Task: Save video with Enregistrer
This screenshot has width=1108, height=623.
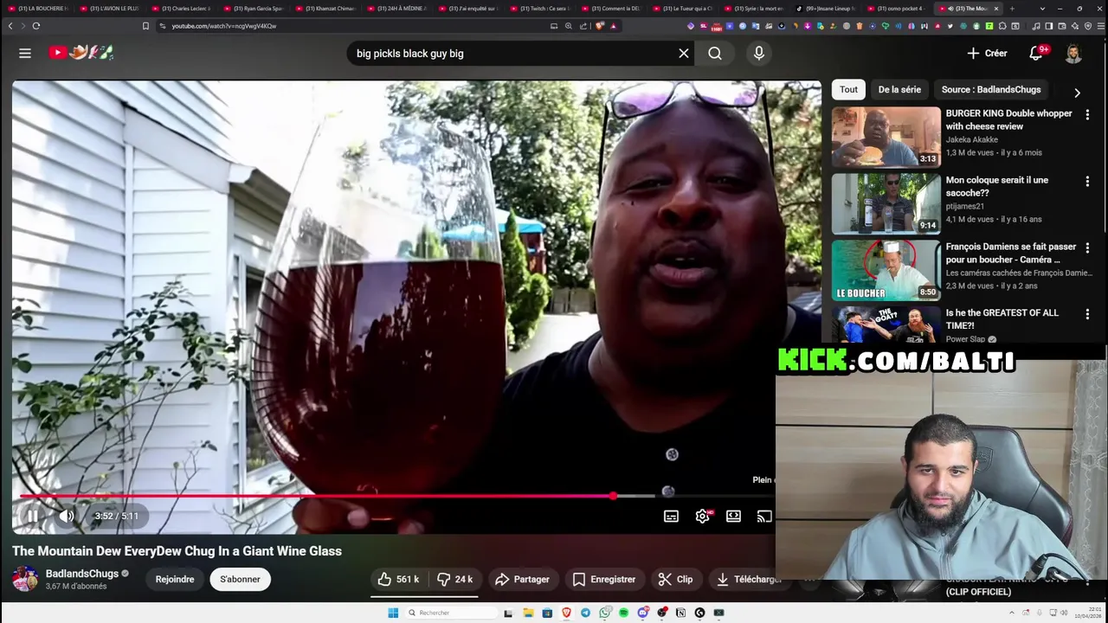Action: tap(604, 579)
